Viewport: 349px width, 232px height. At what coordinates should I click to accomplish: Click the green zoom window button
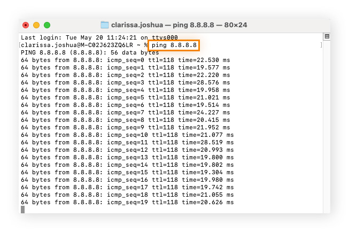point(47,25)
